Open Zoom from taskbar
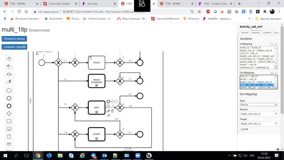This screenshot has height=160, width=284. (138, 156)
